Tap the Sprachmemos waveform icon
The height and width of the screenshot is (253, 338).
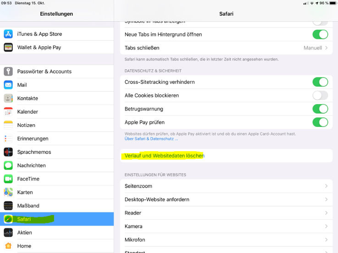(x=8, y=152)
